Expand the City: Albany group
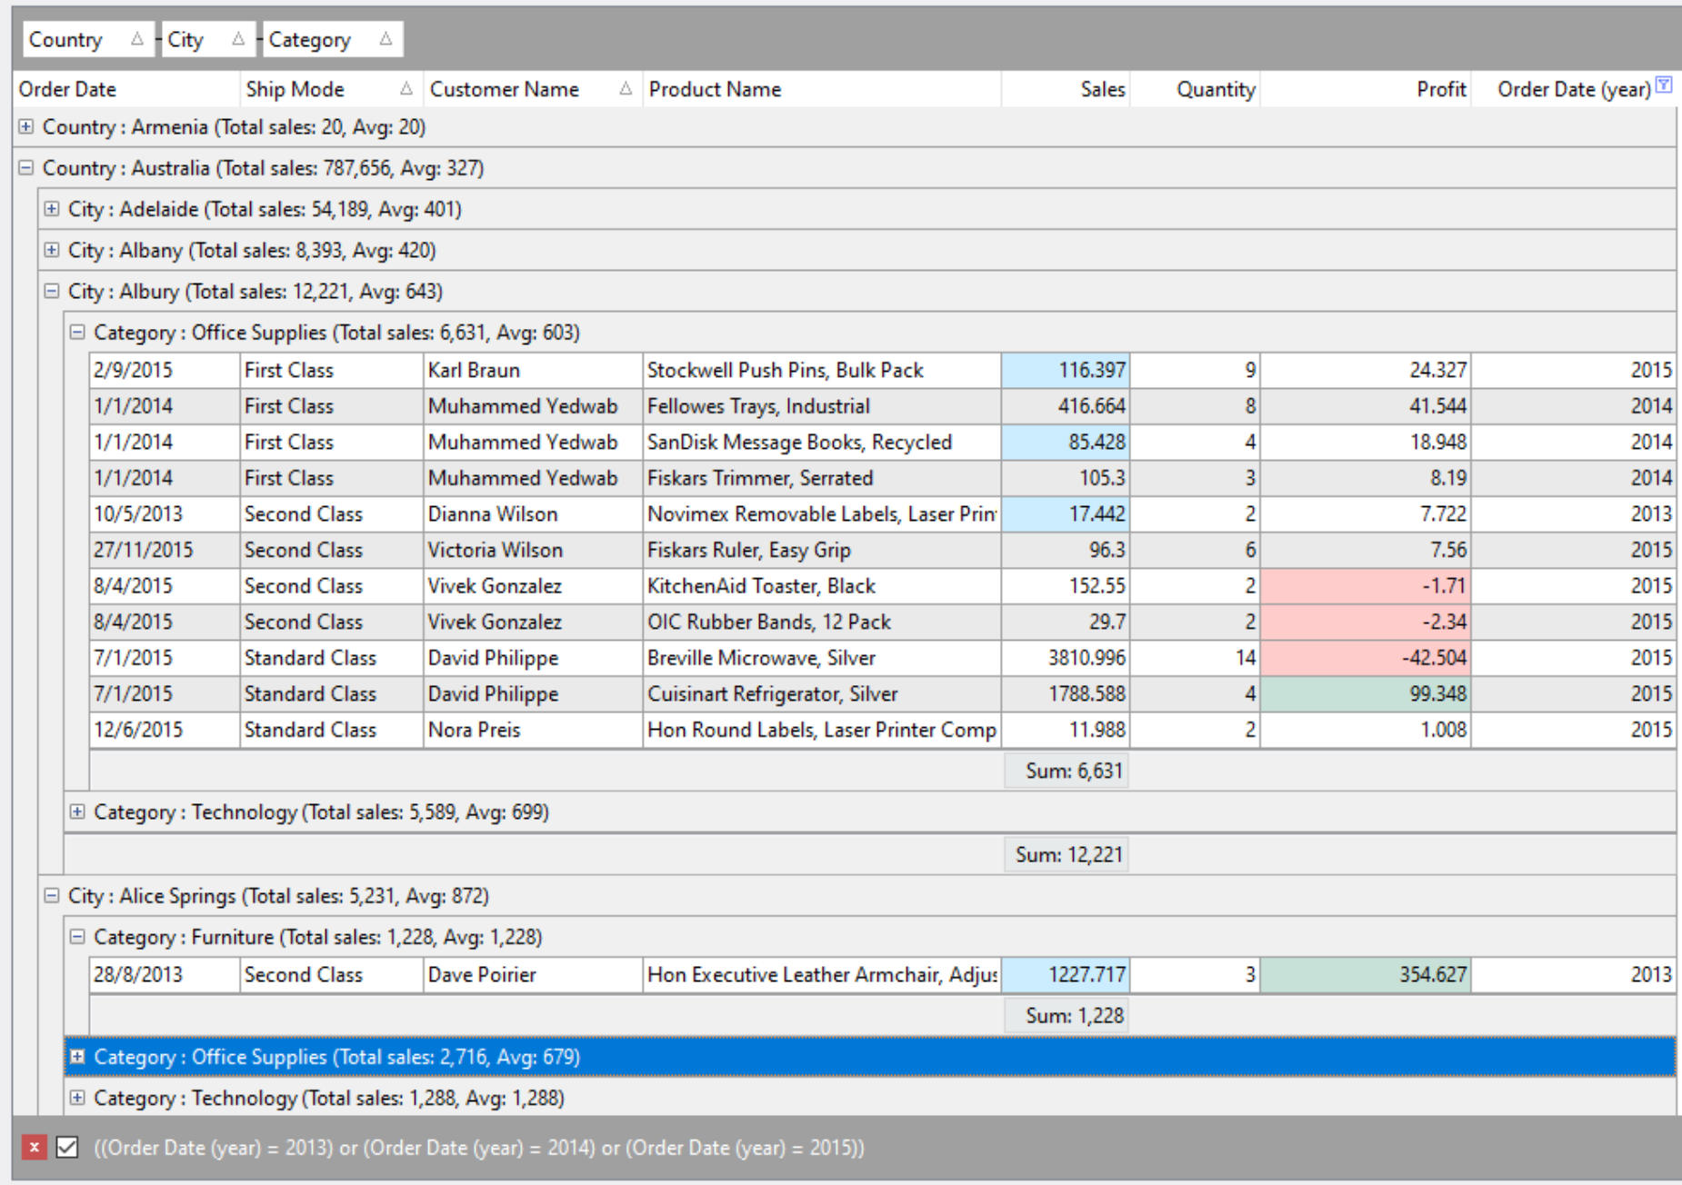1682x1185 pixels. click(x=50, y=250)
